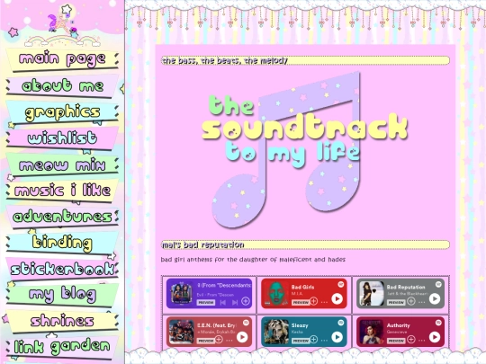Click Spotify logo on Sleazy card
Screen dimensions: 486x364
340,323
